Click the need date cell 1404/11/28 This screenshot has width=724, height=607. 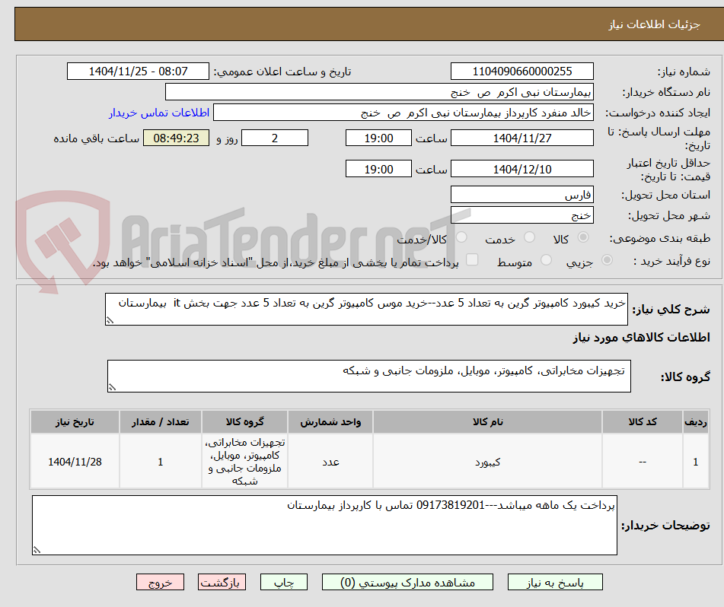[75, 462]
